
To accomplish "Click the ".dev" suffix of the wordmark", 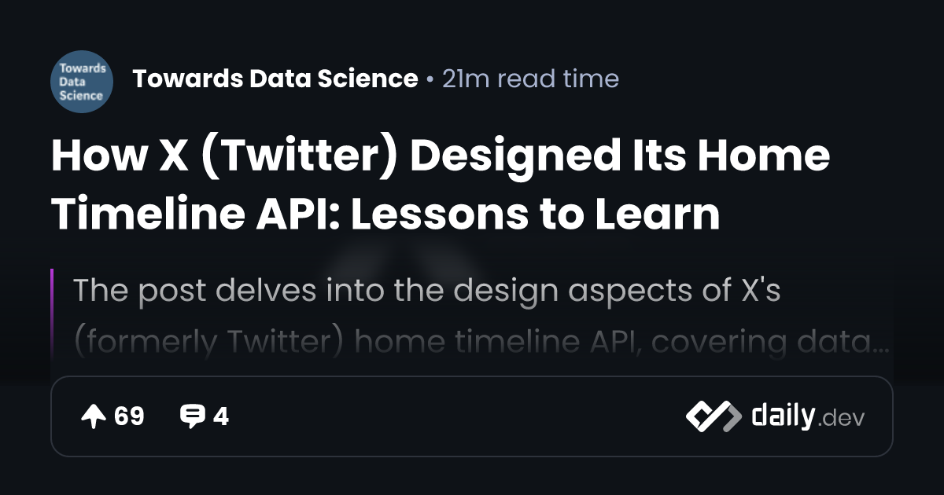I will [842, 419].
